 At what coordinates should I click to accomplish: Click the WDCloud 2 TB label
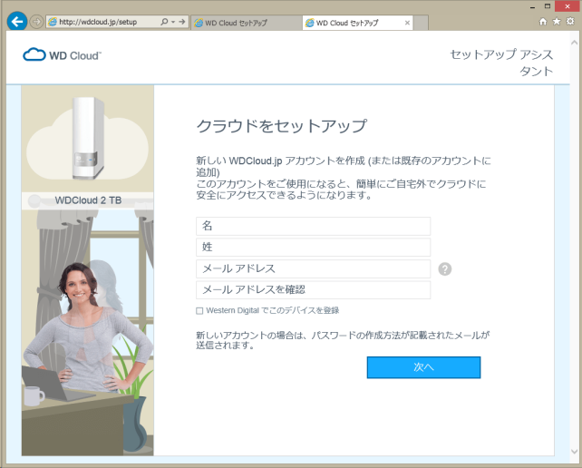coord(88,200)
